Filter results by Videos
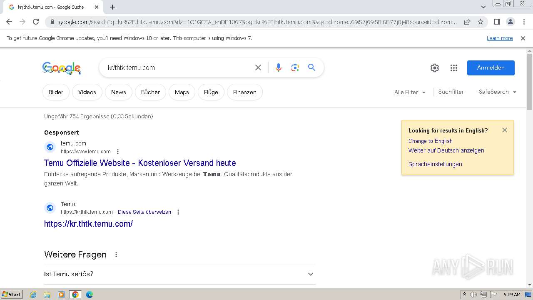Screen dimensions: 533x300 tap(87, 92)
